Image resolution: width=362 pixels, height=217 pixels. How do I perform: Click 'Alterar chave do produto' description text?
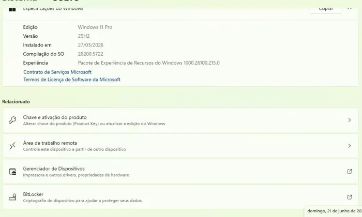94,123
